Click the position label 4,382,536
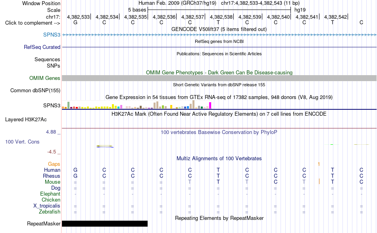The height and width of the screenshot is (233, 377). pos(164,17)
